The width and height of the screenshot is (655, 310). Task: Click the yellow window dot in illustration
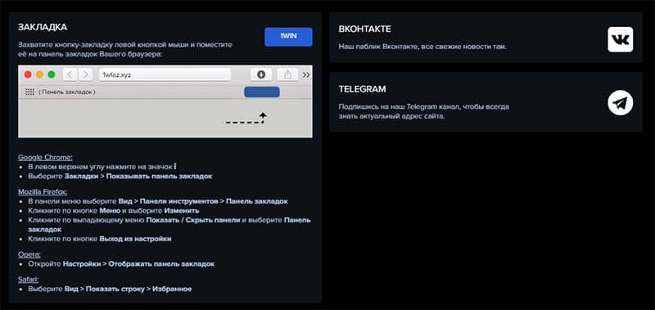point(39,74)
